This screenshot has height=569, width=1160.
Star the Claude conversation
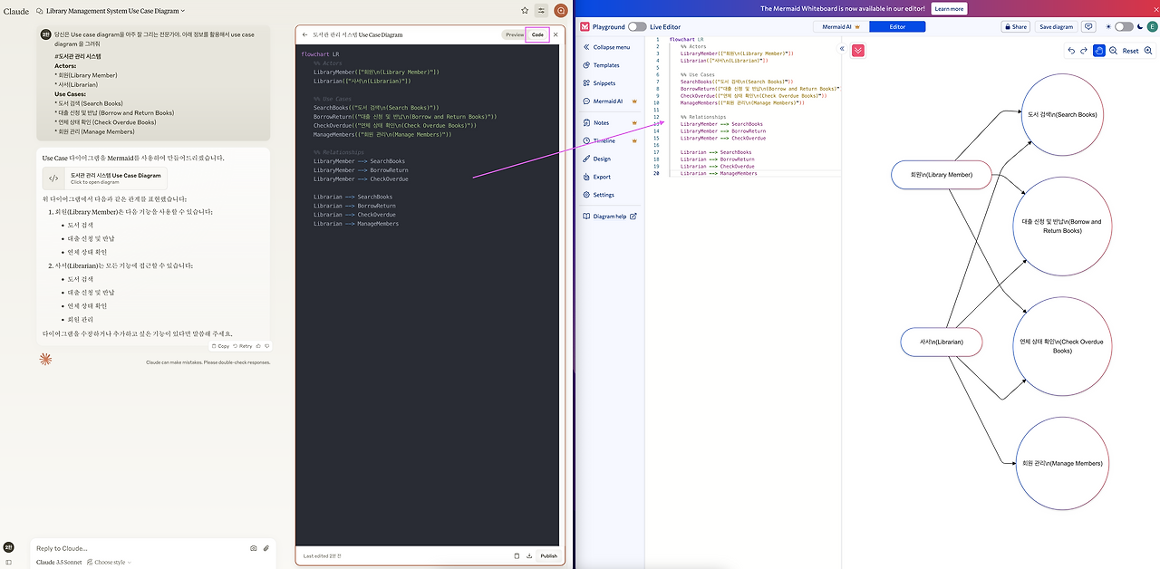pos(525,11)
